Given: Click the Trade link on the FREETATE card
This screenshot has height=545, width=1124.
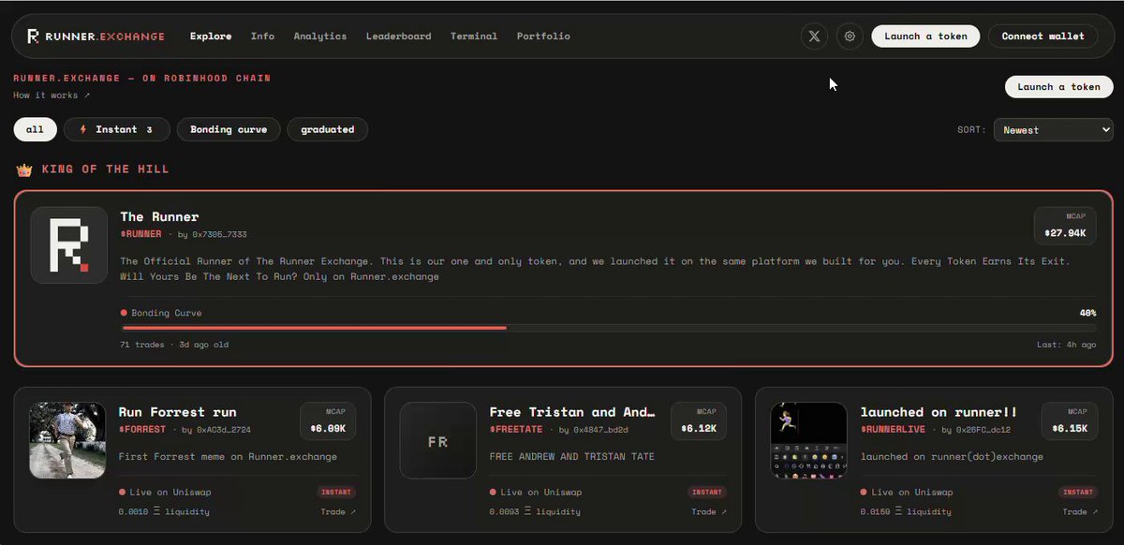Looking at the screenshot, I should pyautogui.click(x=710, y=512).
